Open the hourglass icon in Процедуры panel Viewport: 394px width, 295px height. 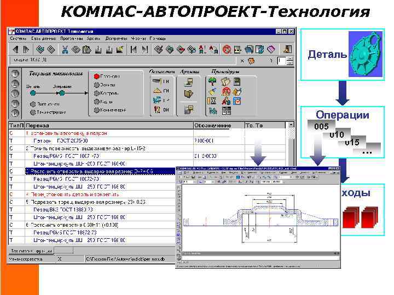[x=212, y=101]
